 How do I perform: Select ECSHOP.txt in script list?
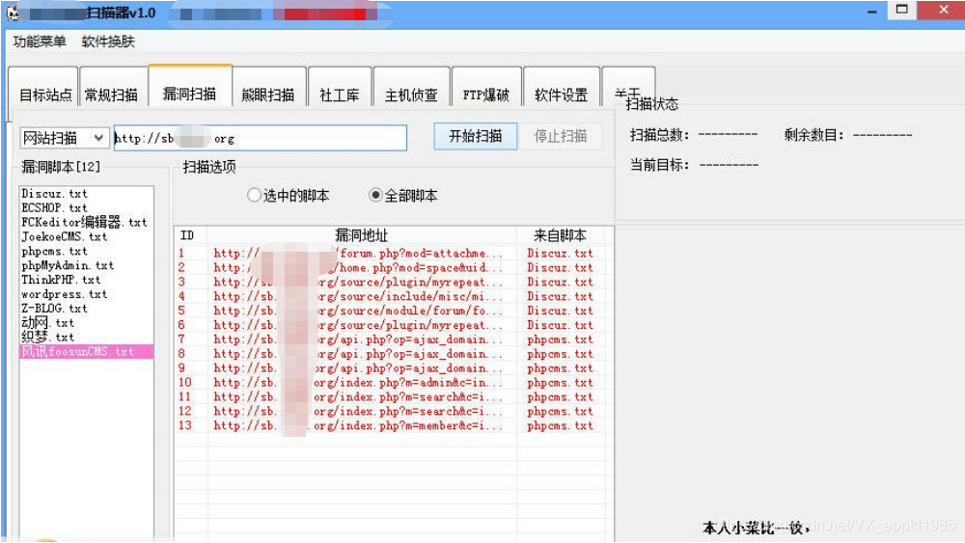tap(86, 208)
